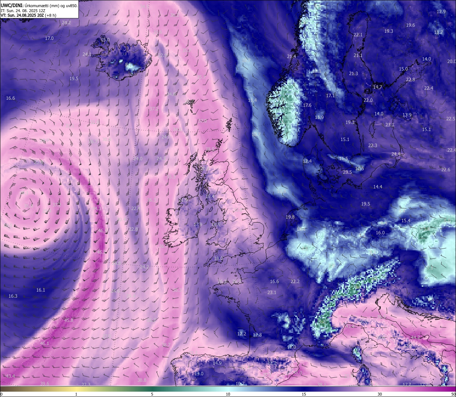This screenshot has height=397, width=456.
Task: Click the '22.1' value label
Action: point(358,35)
